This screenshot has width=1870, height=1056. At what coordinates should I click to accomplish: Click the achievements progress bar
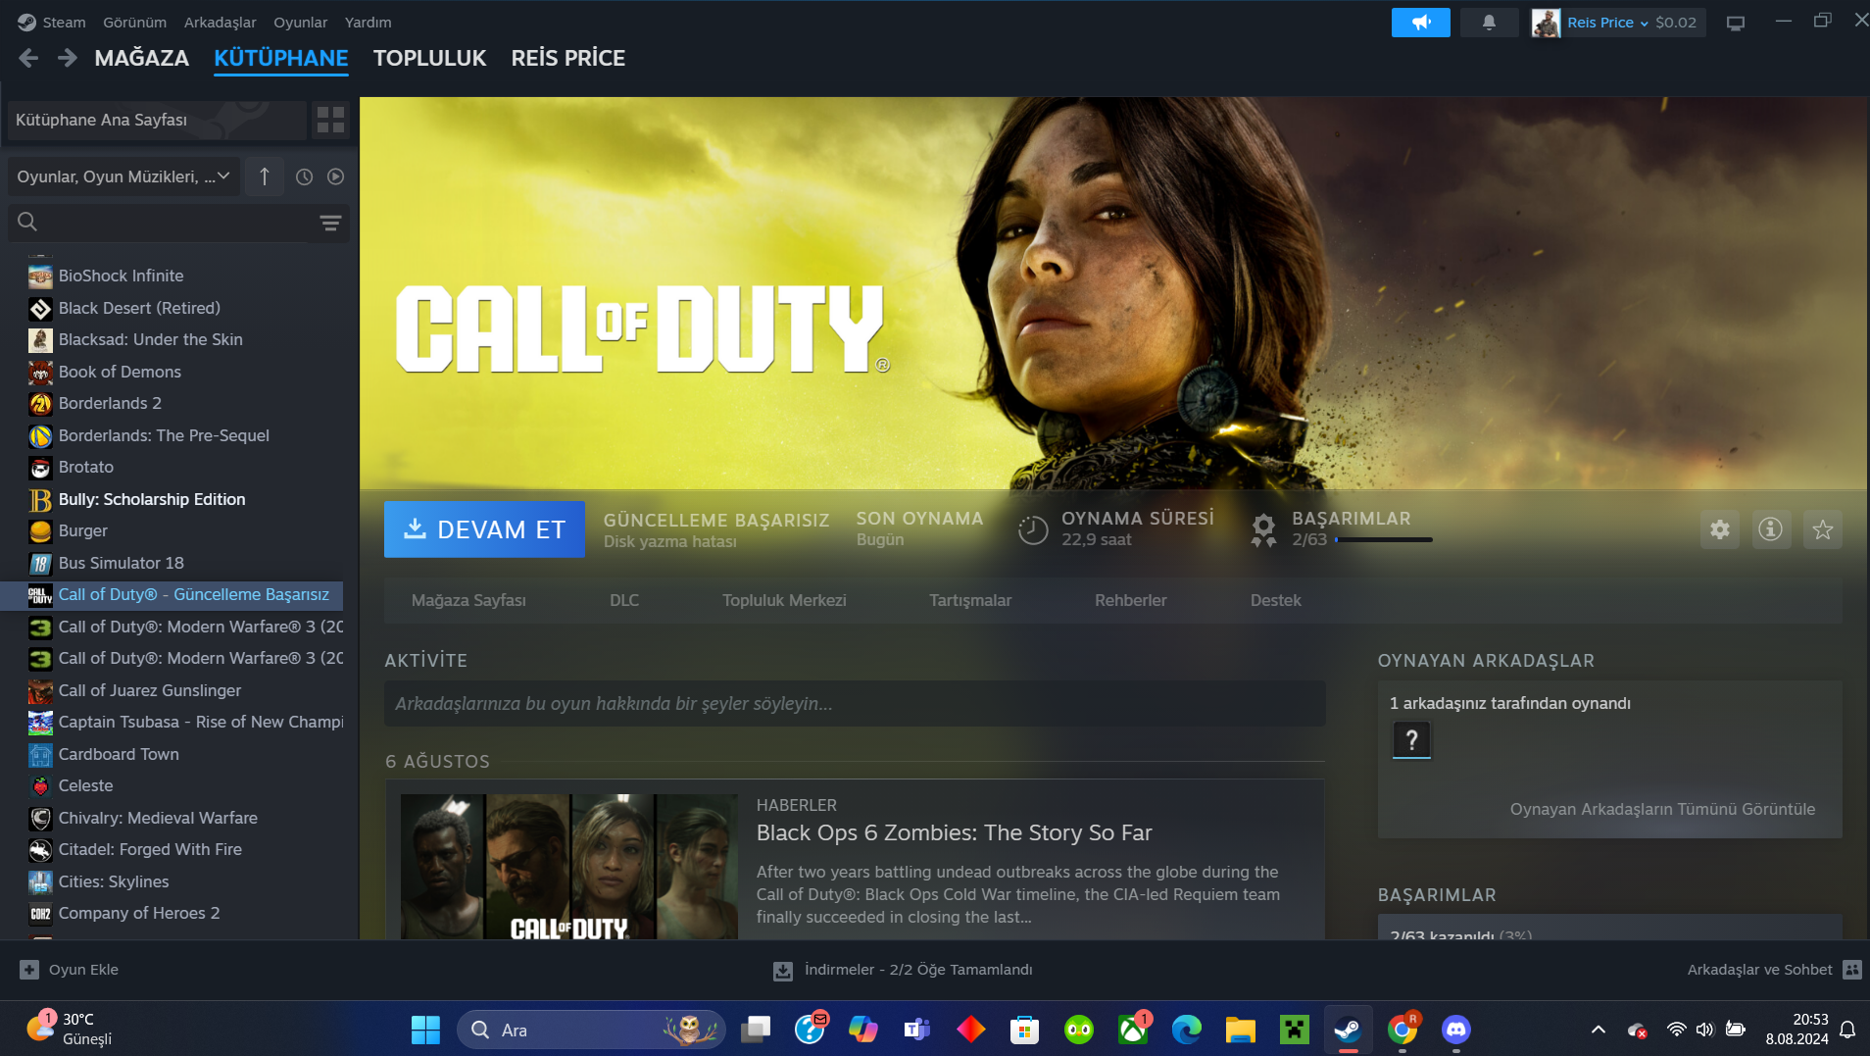[1383, 540]
